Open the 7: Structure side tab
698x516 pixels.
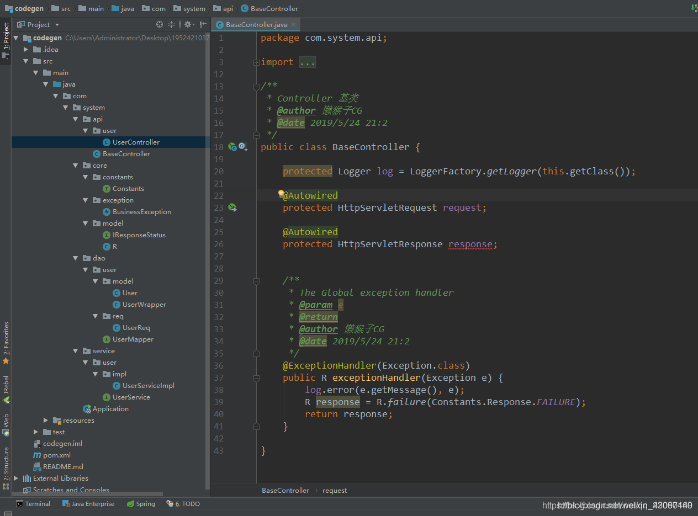[x=6, y=468]
